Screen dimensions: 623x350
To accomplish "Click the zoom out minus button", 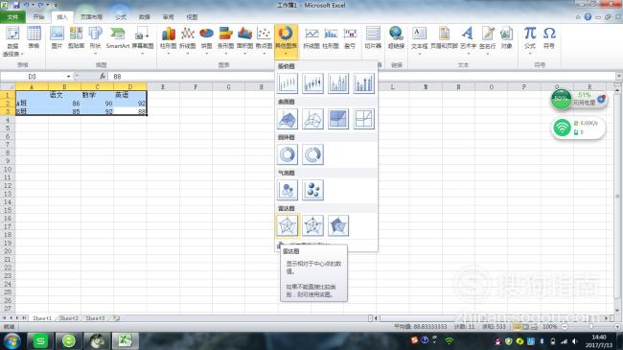I will 565,327.
